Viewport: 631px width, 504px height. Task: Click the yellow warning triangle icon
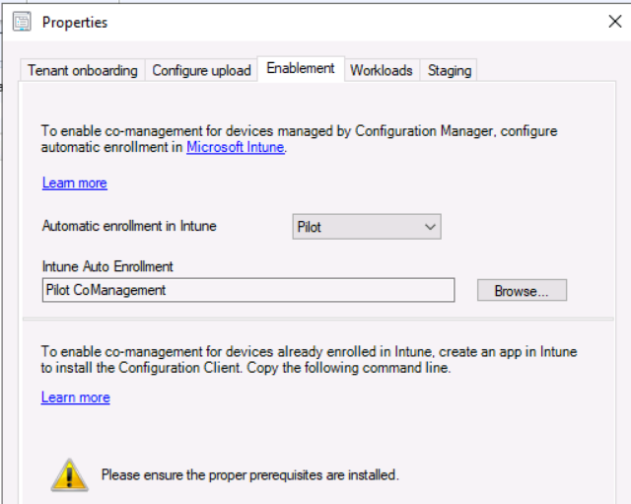[69, 474]
